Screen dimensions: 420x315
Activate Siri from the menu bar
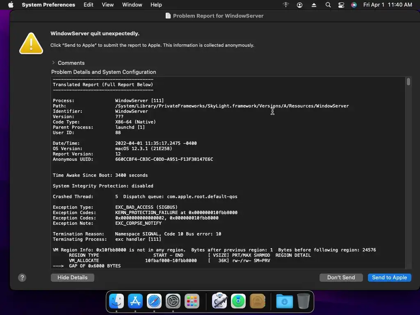[x=354, y=5]
